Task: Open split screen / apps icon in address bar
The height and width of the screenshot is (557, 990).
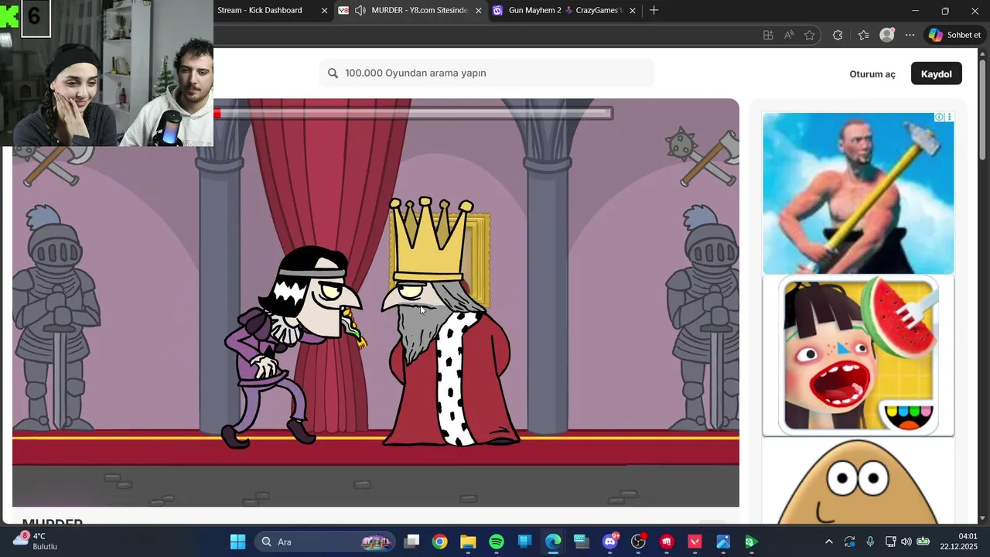Action: tap(768, 35)
